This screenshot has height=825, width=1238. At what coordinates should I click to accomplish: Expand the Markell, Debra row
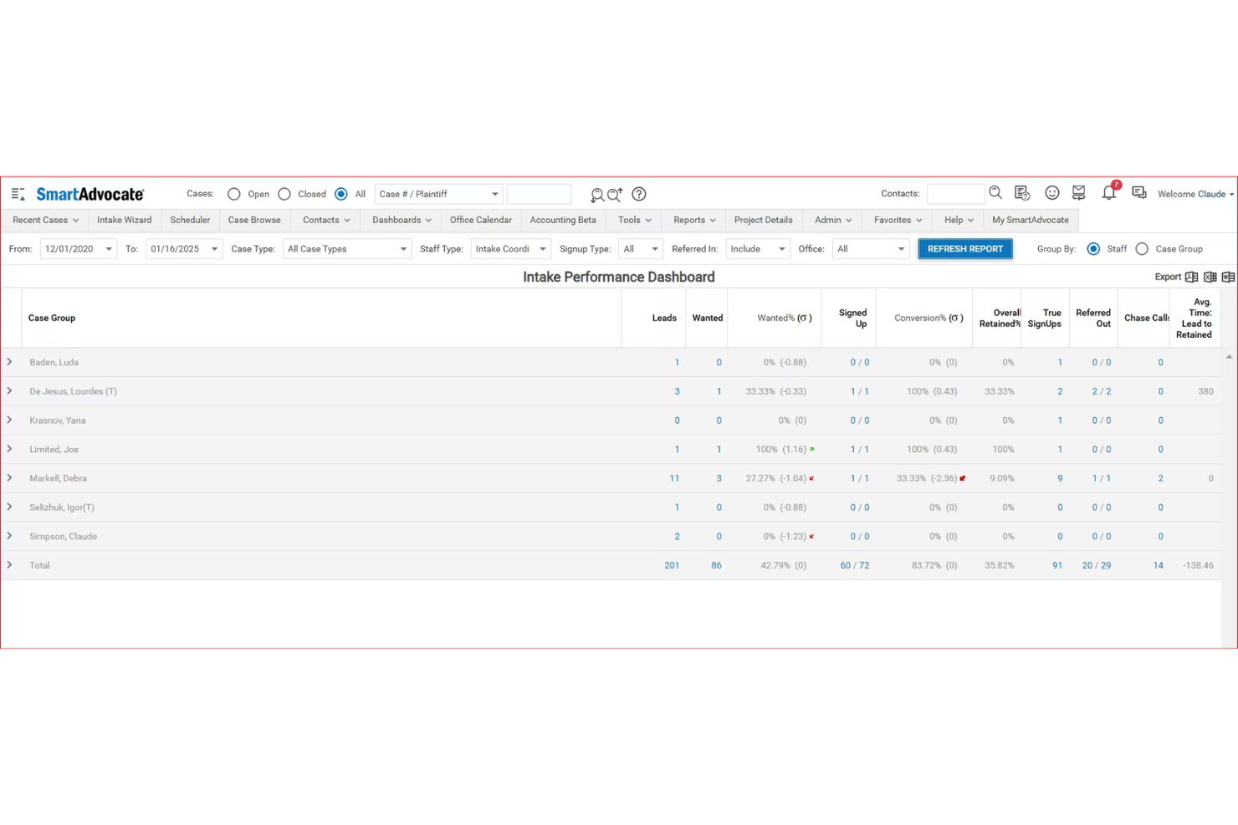click(9, 478)
